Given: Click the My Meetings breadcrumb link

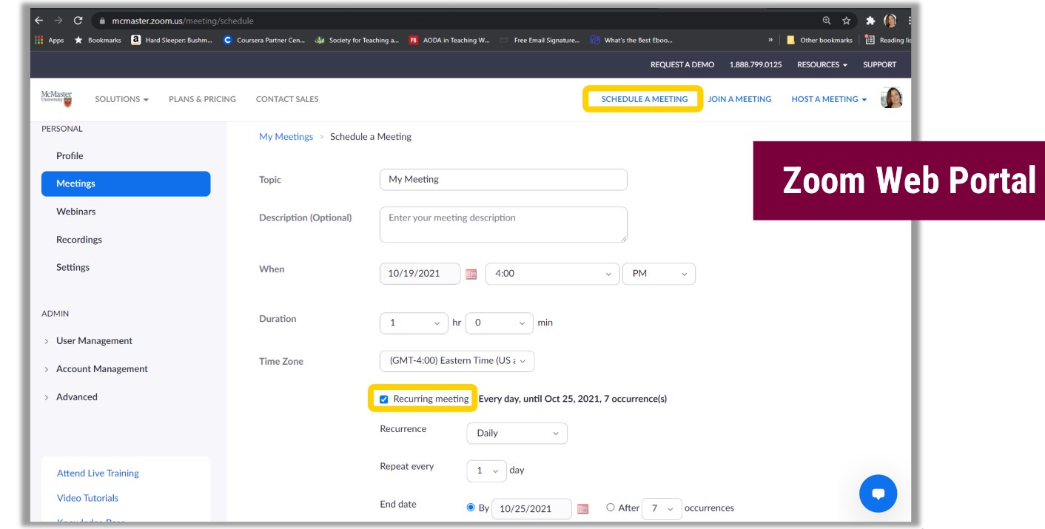Looking at the screenshot, I should (x=286, y=137).
